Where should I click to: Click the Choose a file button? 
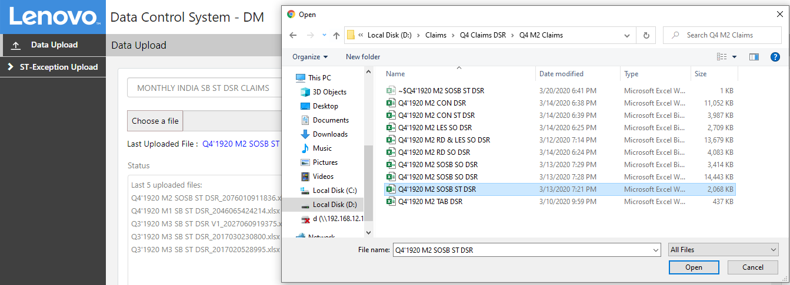(x=155, y=121)
